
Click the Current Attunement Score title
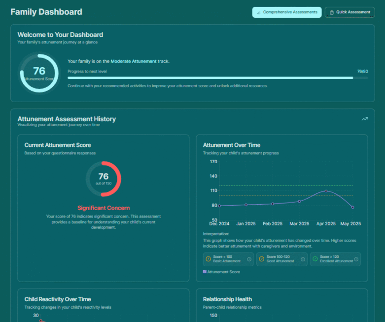tap(58, 145)
